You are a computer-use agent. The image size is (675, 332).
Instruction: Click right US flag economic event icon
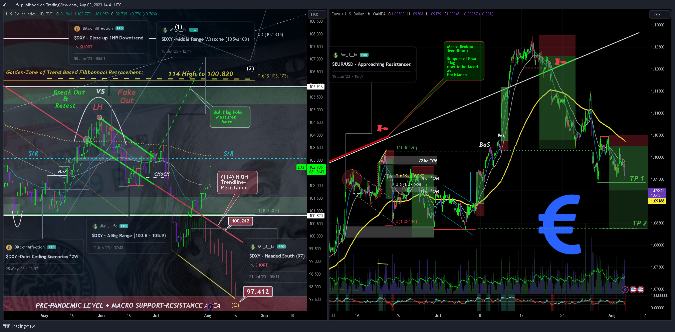coord(641,290)
